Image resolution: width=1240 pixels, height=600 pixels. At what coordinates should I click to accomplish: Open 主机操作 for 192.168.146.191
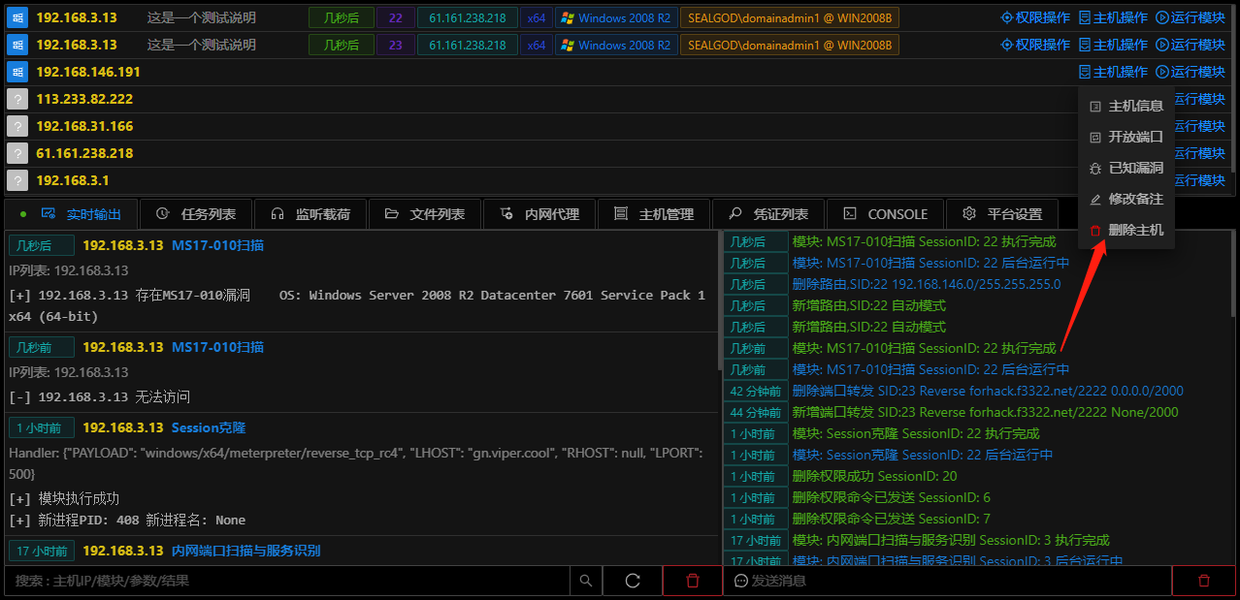point(1113,72)
